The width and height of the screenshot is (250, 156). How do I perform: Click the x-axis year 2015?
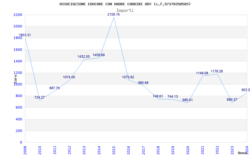(114, 150)
